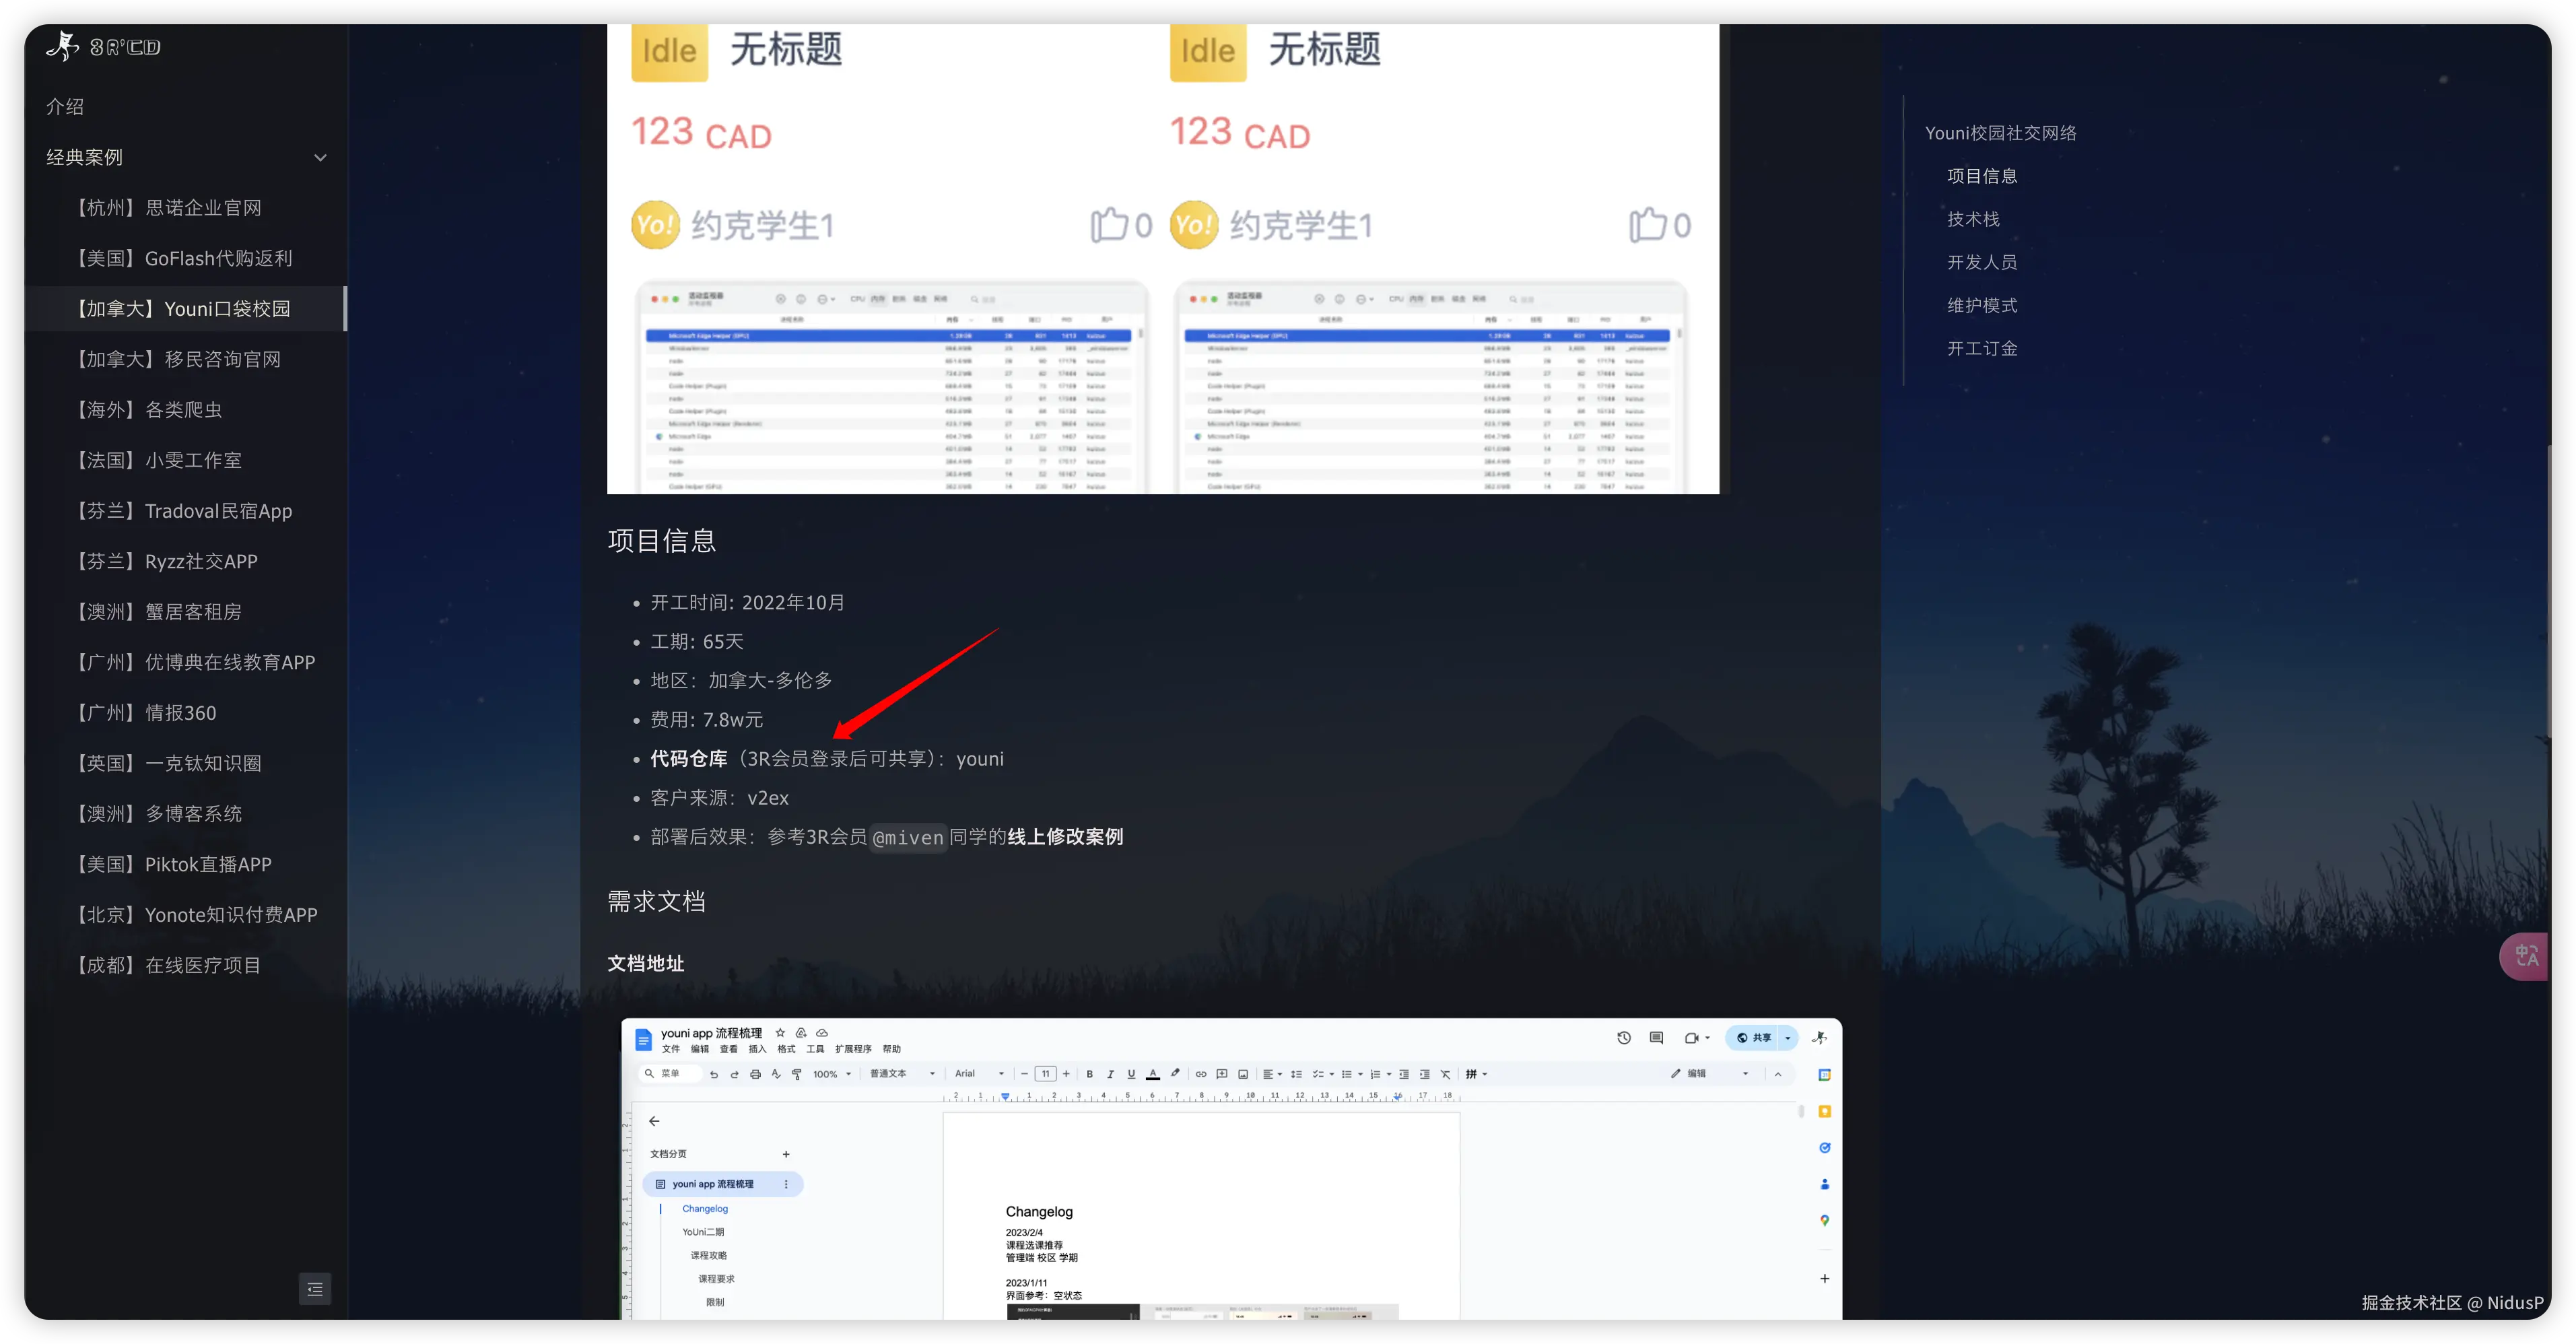The width and height of the screenshot is (2576, 1344).
Task: Collapse the 经典案例 sidebar section chevron
Action: [x=320, y=157]
